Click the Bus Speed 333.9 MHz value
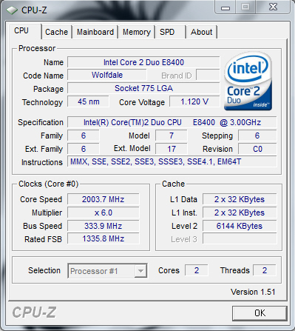Screen dimensions: 295x331 click(x=104, y=226)
